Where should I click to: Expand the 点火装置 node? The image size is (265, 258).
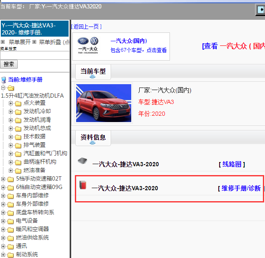tap(11, 103)
